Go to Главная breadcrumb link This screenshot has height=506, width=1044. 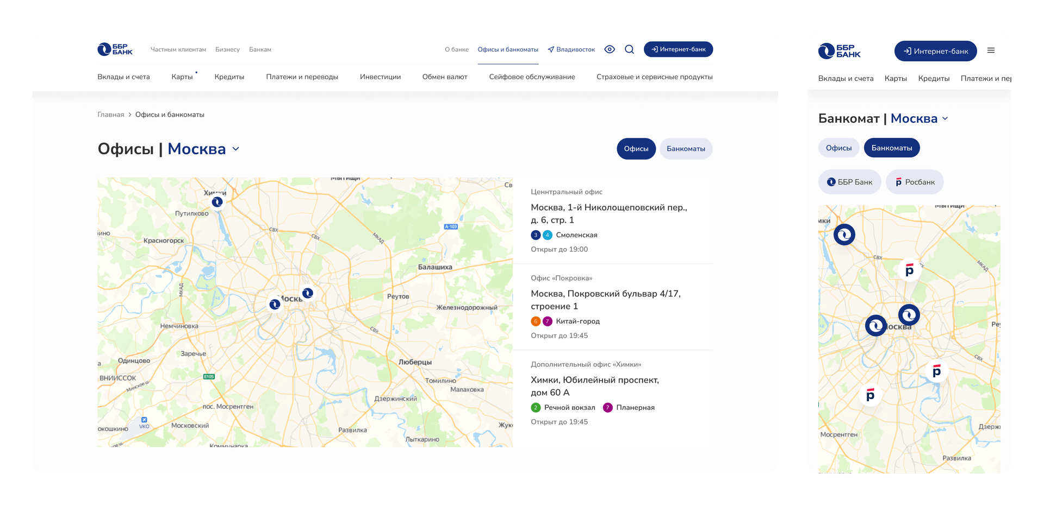tap(110, 115)
